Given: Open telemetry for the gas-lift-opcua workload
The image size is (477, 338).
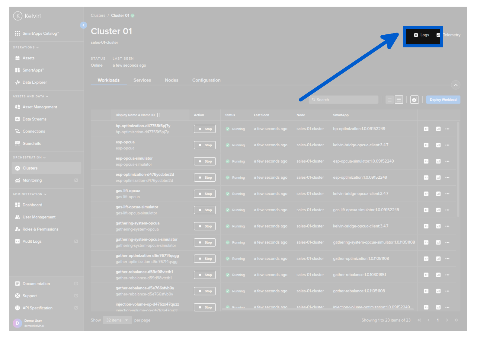Looking at the screenshot, I should tap(438, 194).
